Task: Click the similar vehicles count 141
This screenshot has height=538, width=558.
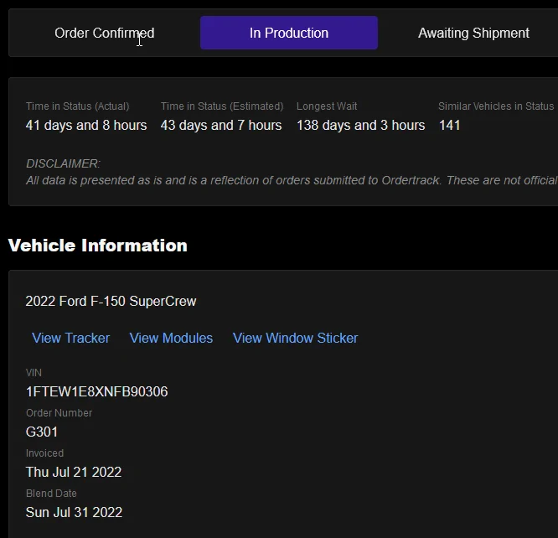Action: coord(450,125)
